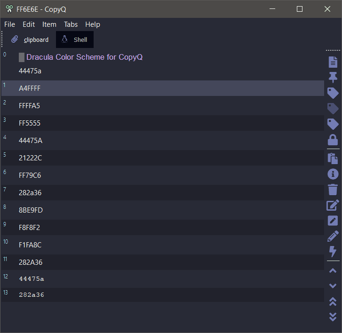This screenshot has width=342, height=333.
Task: Click the dotted handle left of tabs
Action: coord(2,39)
